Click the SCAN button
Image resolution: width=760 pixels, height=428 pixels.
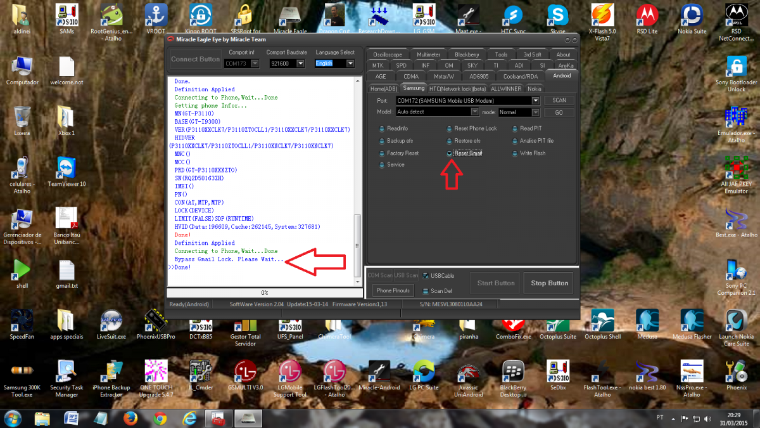(559, 100)
